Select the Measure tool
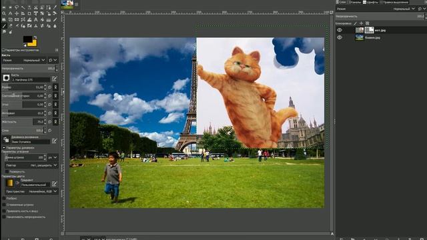This screenshot has height=240, width=427. (10, 13)
